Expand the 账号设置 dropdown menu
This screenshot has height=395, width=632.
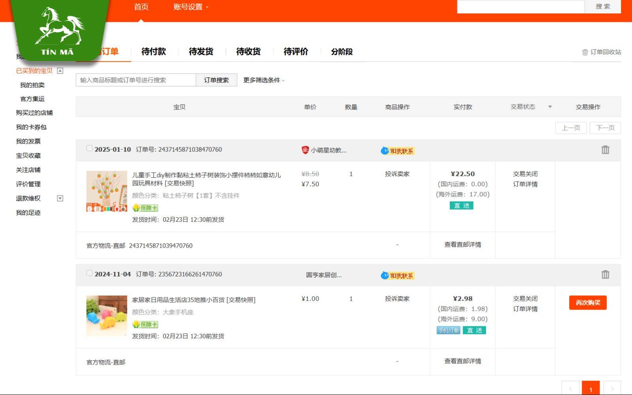click(x=191, y=7)
